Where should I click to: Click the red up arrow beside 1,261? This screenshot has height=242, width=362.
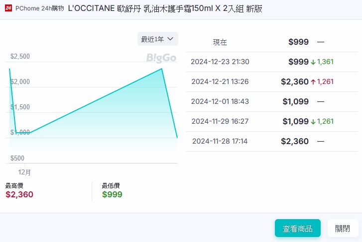pyautogui.click(x=313, y=82)
